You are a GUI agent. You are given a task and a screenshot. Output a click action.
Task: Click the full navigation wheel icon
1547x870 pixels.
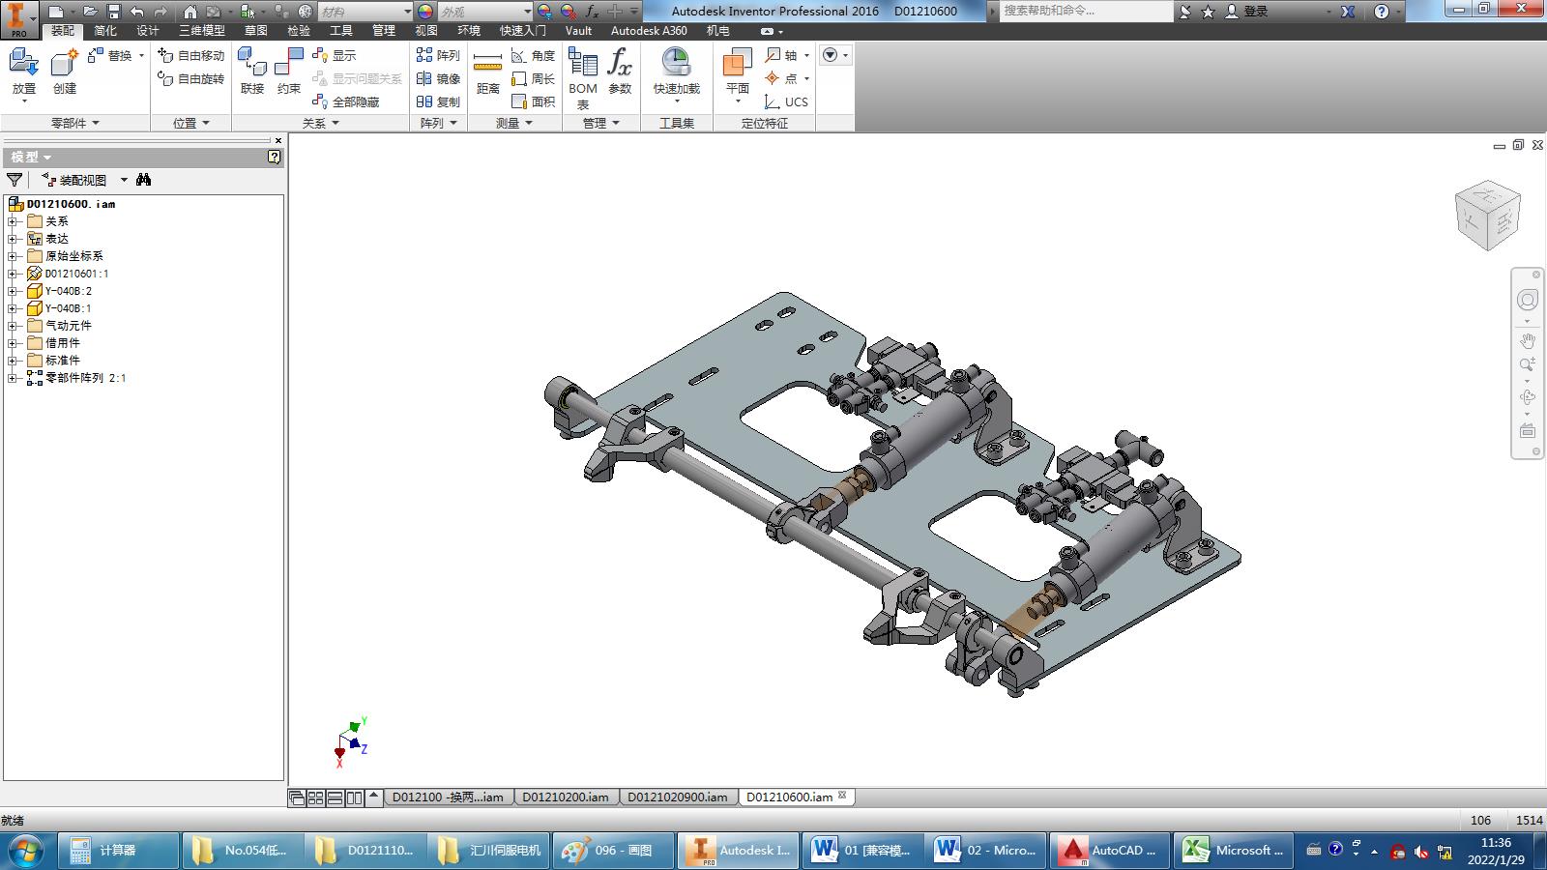[x=1528, y=300]
